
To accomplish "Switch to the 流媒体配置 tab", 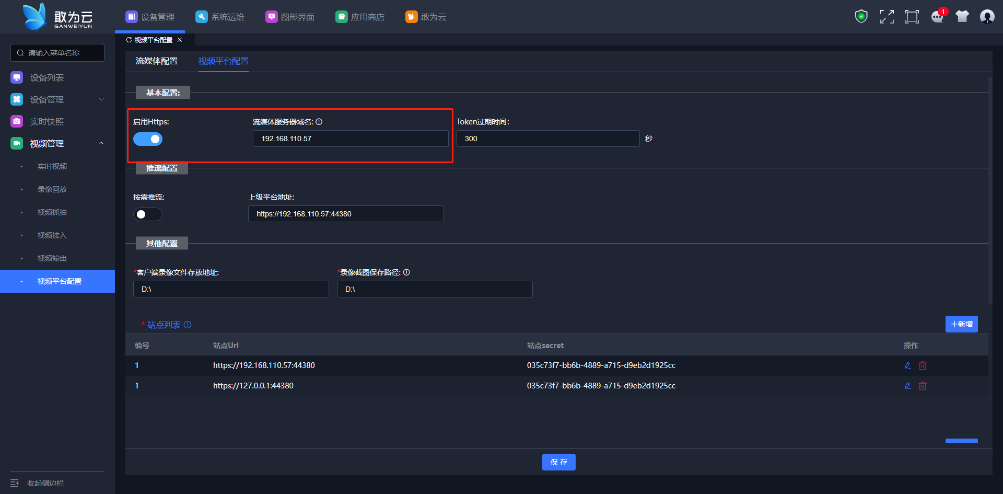I will click(x=157, y=61).
